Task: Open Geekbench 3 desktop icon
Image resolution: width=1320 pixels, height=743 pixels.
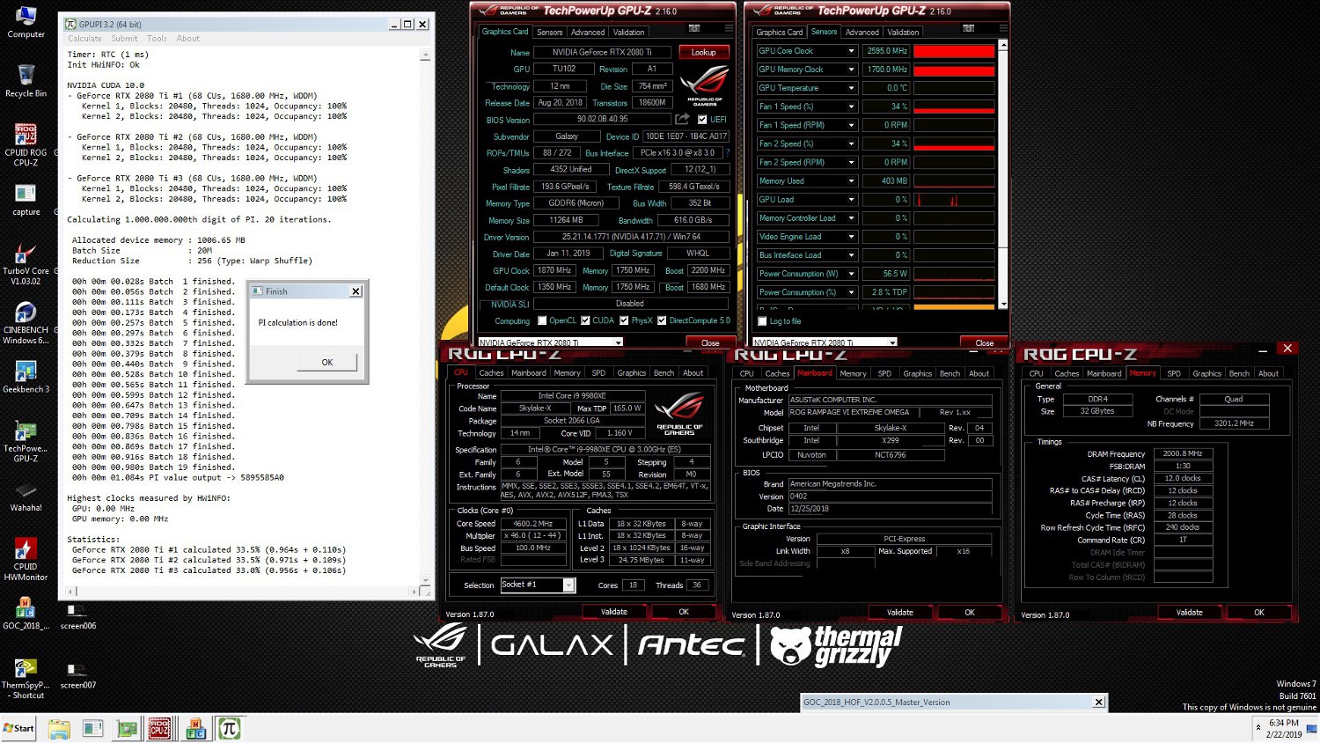Action: click(x=26, y=377)
